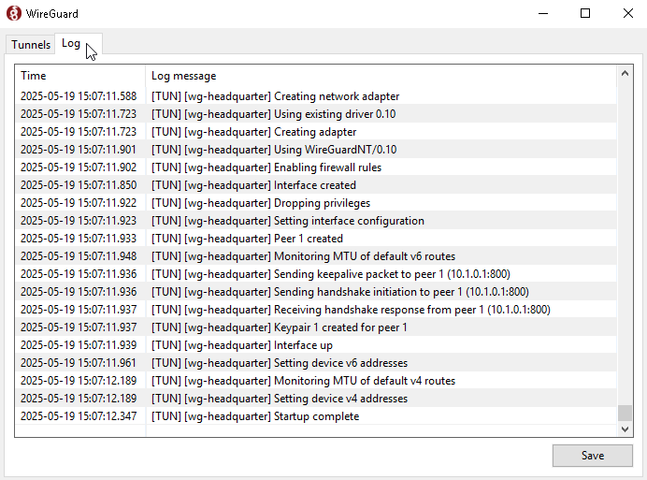This screenshot has width=647, height=480.
Task: Click the vertical scrollbar thumb
Action: point(625,413)
